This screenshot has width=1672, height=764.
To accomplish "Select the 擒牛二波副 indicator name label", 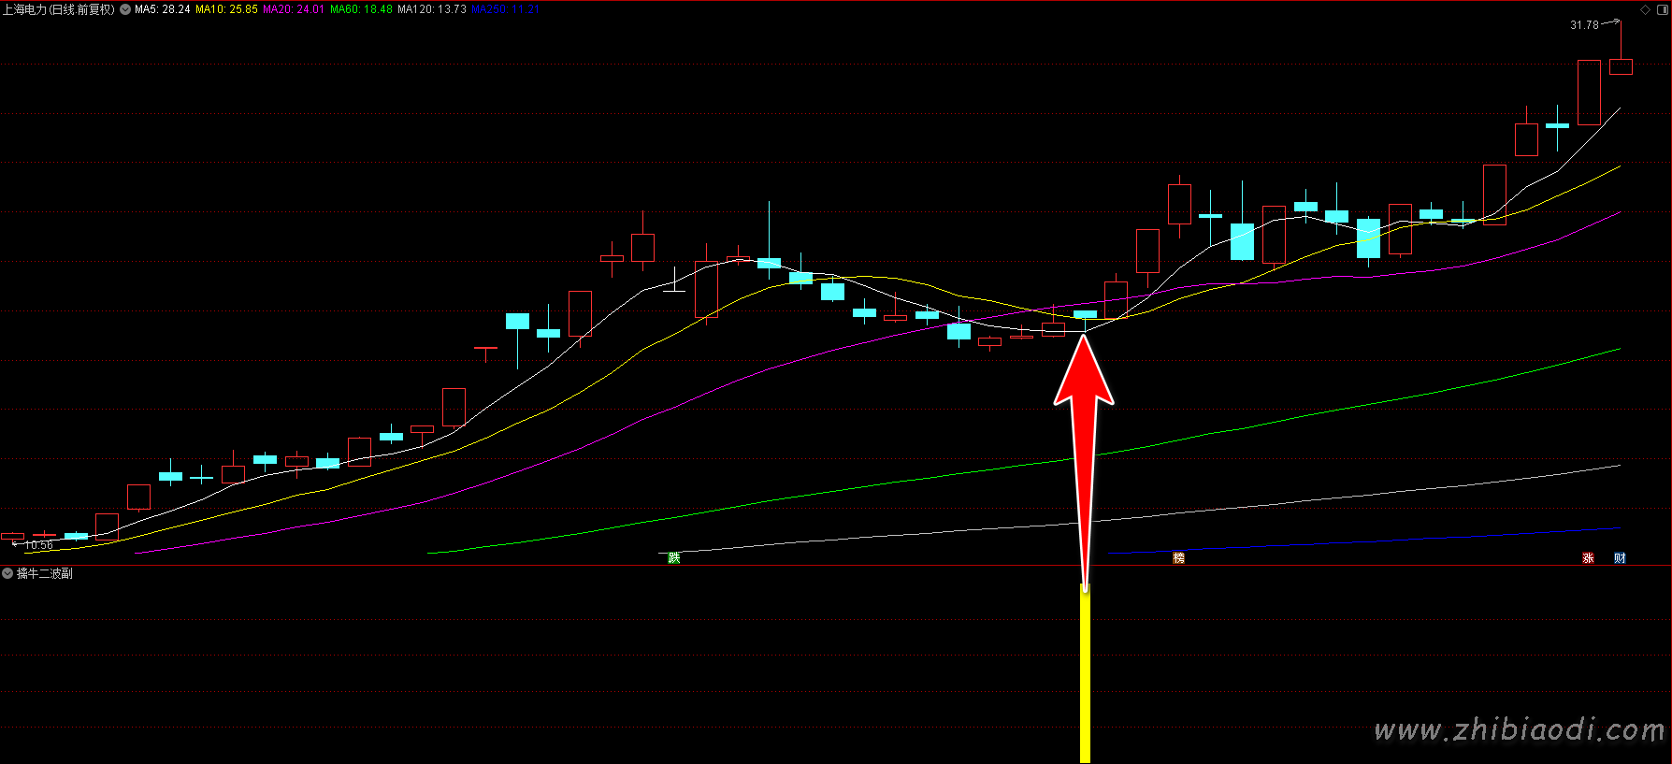I will click(45, 573).
